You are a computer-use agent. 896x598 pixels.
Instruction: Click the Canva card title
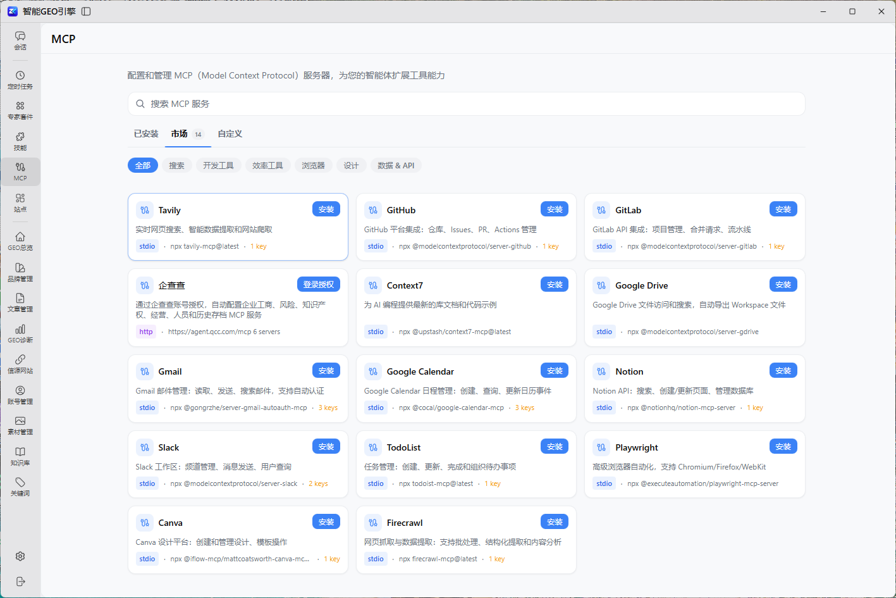(171, 523)
